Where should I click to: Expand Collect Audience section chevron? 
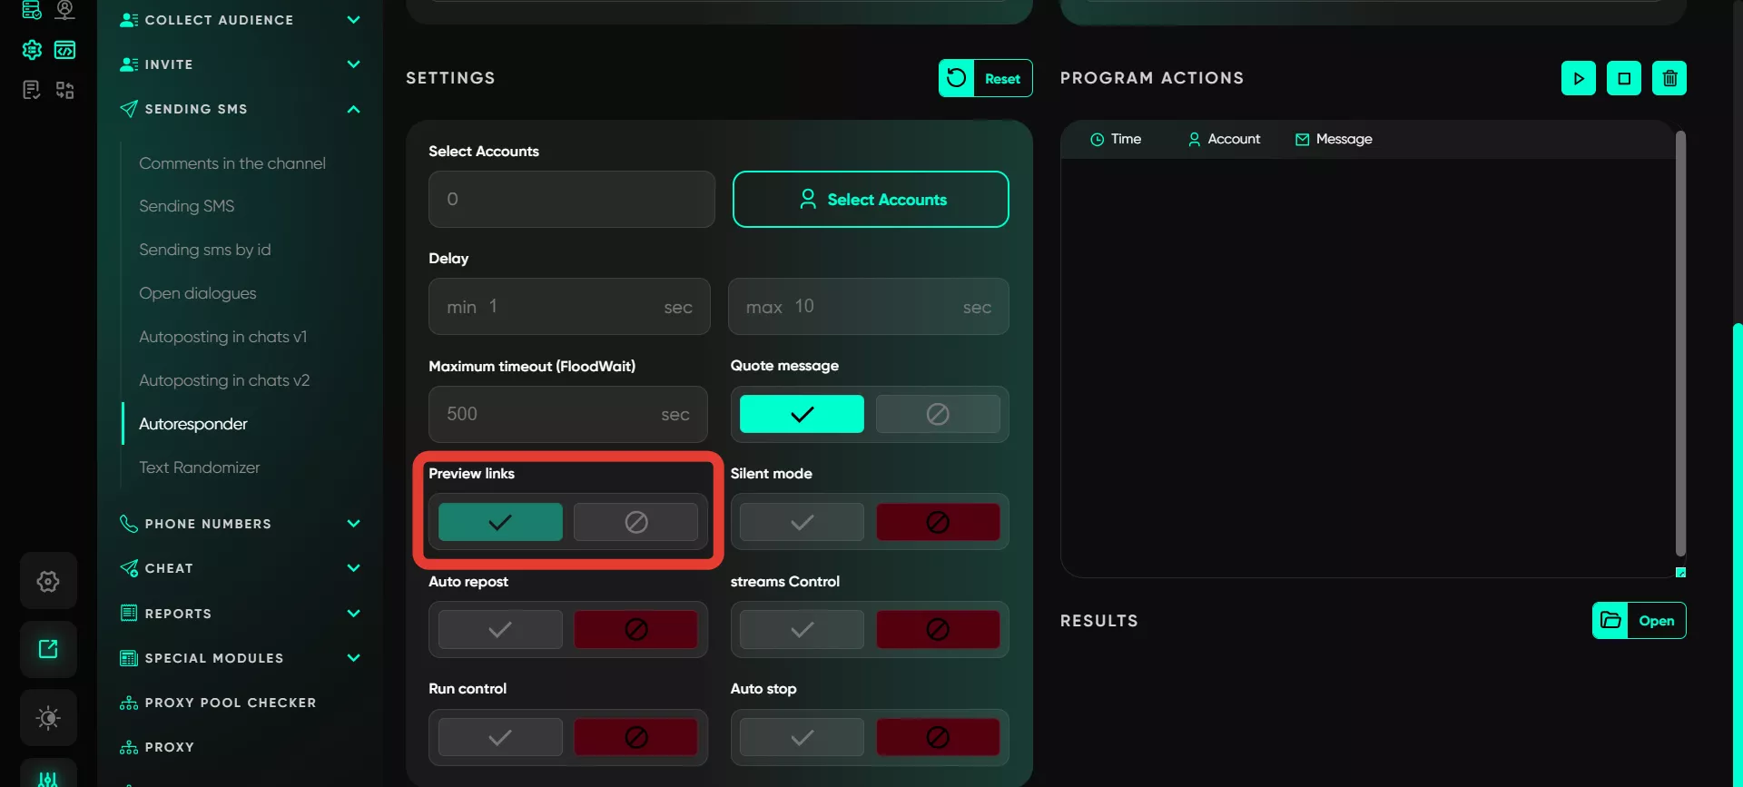[x=354, y=20]
